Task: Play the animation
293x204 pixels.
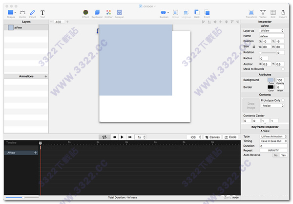Action: [122, 137]
